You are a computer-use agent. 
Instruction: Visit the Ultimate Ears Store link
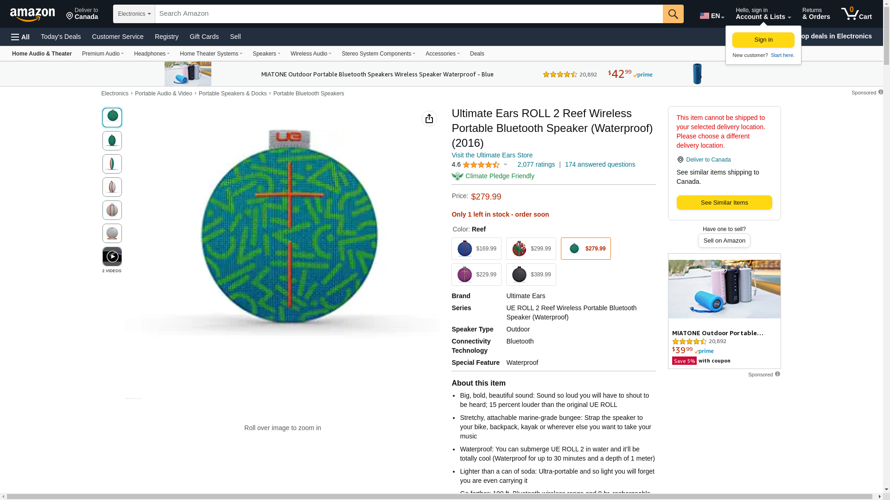click(x=492, y=156)
